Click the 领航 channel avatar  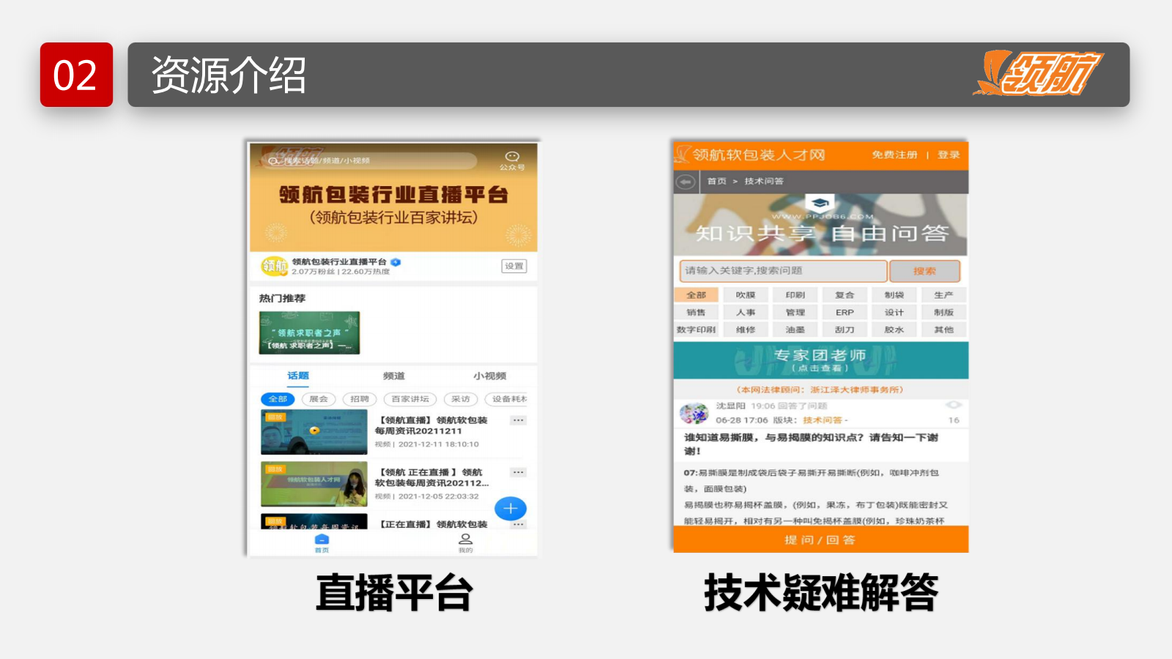[x=274, y=267]
